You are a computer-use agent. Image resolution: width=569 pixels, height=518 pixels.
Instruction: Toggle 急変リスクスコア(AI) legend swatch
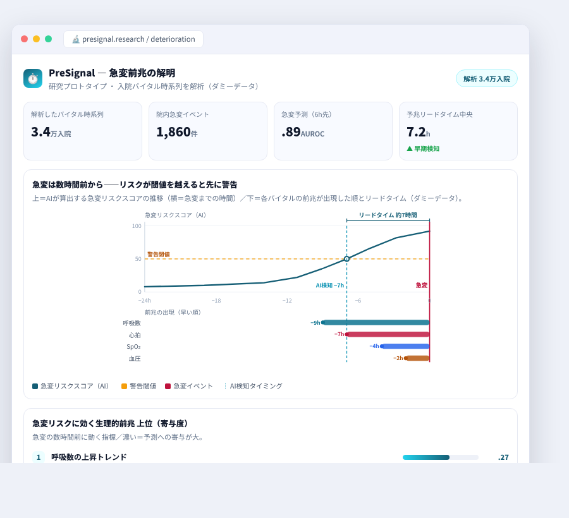click(35, 386)
